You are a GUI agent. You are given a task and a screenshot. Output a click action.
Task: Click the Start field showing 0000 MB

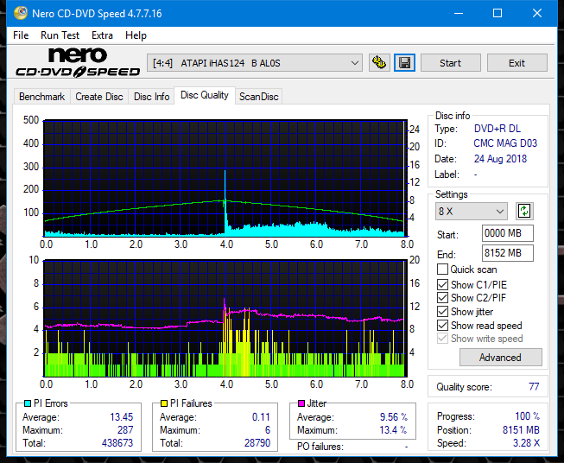pos(508,233)
